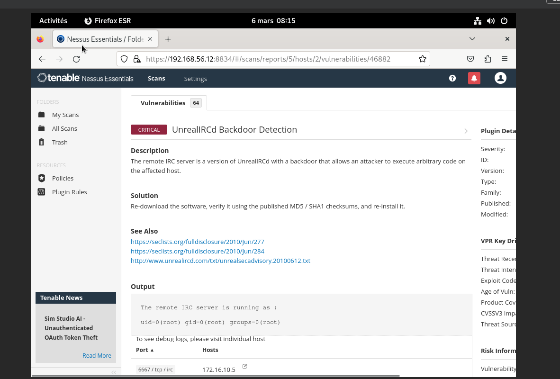Open red notifications bell icon
Image resolution: width=560 pixels, height=379 pixels.
(474, 78)
